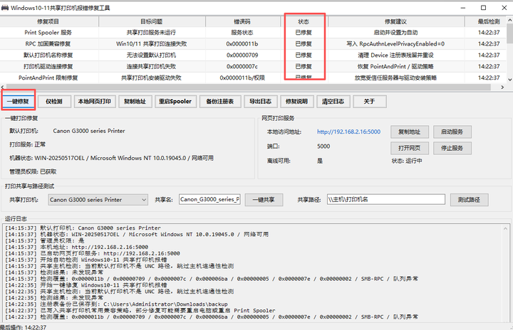Click 打开网页 button
Screen dimensions: 513x330
[x=409, y=148]
